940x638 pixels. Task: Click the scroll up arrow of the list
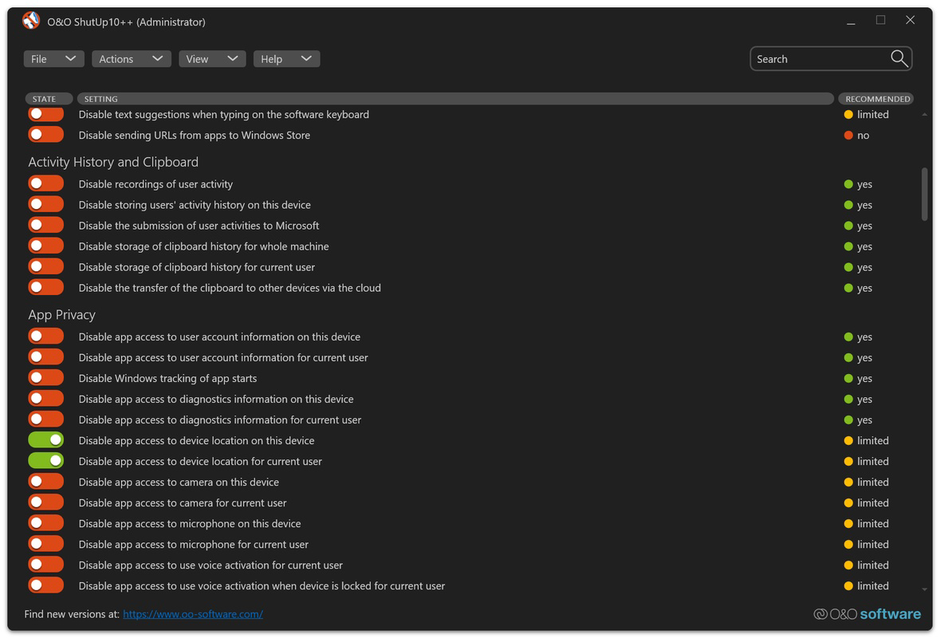924,115
